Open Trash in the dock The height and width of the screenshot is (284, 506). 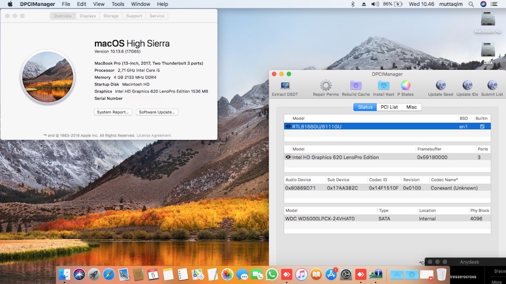pos(442,275)
